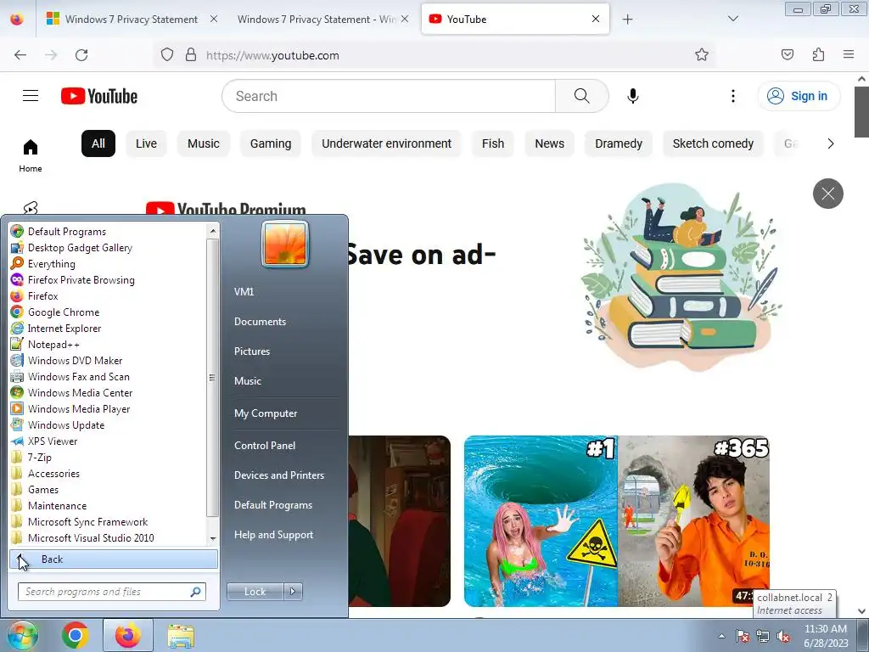List all tabs with the chevron button
The image size is (869, 652).
(732, 19)
